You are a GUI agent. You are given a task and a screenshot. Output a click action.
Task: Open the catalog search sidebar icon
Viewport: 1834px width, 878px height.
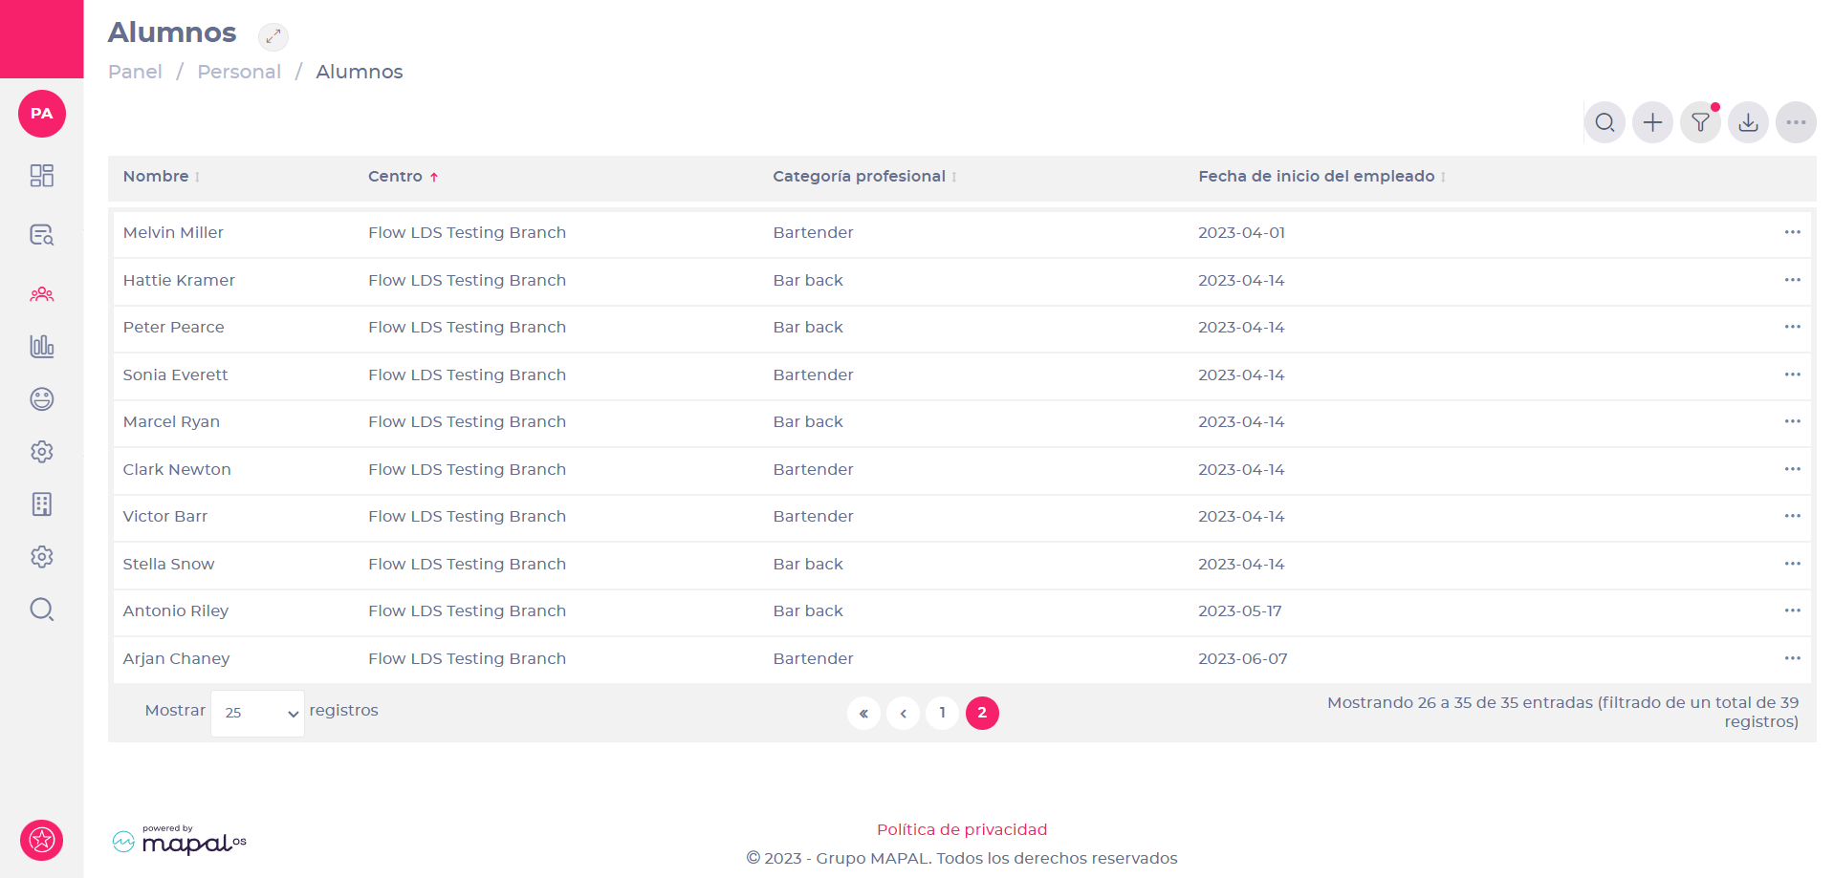tap(42, 235)
